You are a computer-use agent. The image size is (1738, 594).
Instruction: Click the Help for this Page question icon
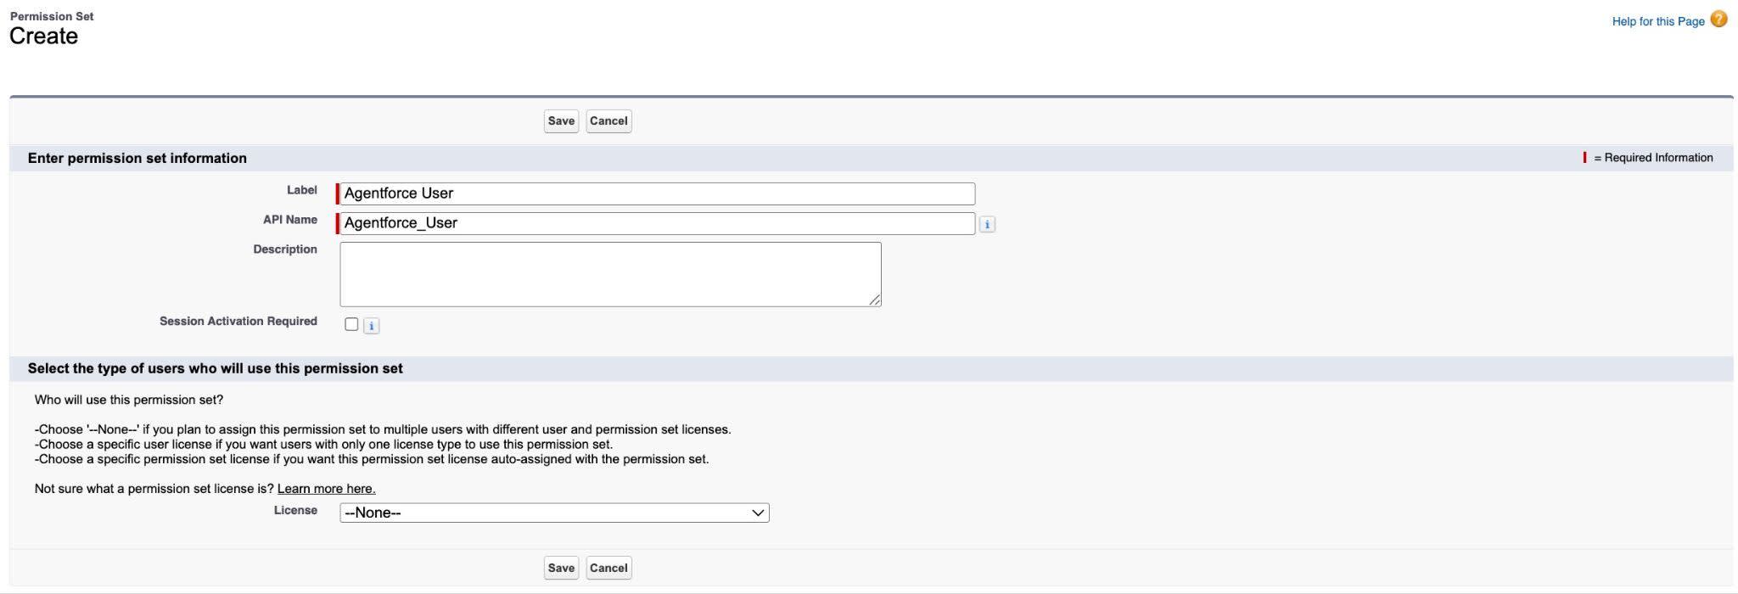(x=1718, y=20)
